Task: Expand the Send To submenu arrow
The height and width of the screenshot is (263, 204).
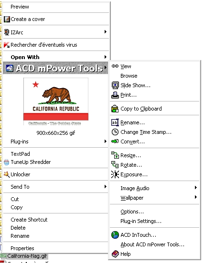Action: [106, 186]
